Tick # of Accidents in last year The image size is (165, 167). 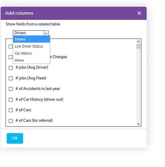click(x=11, y=89)
